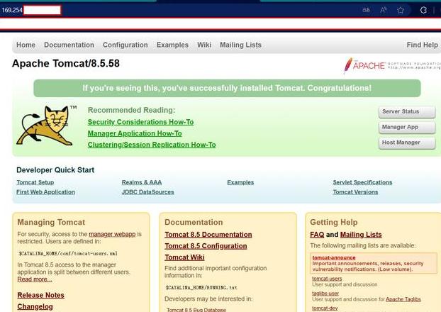This screenshot has height=312, width=441.
Task: Click the Server Status button
Action: [407, 112]
